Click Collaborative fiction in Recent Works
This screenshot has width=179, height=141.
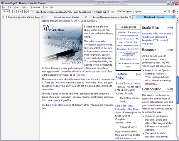coord(128,59)
